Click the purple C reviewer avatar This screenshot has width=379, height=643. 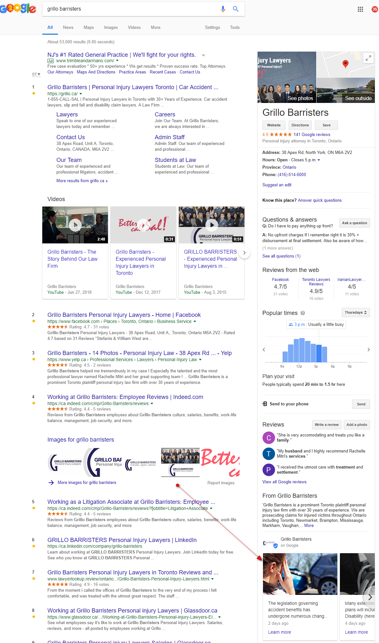coord(268,438)
